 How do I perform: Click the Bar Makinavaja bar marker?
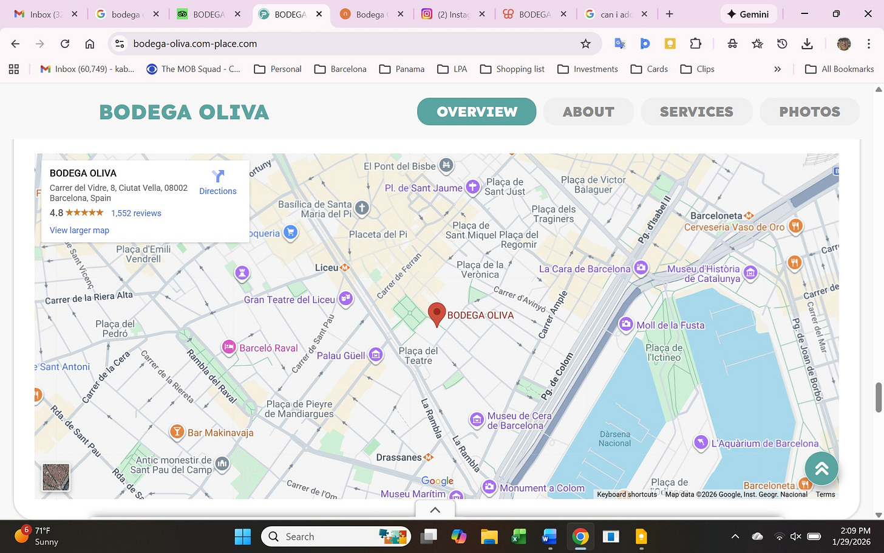177,432
